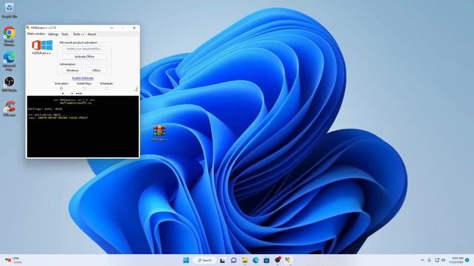Open the Microsoft Edge desktop shortcut

[x=9, y=61]
